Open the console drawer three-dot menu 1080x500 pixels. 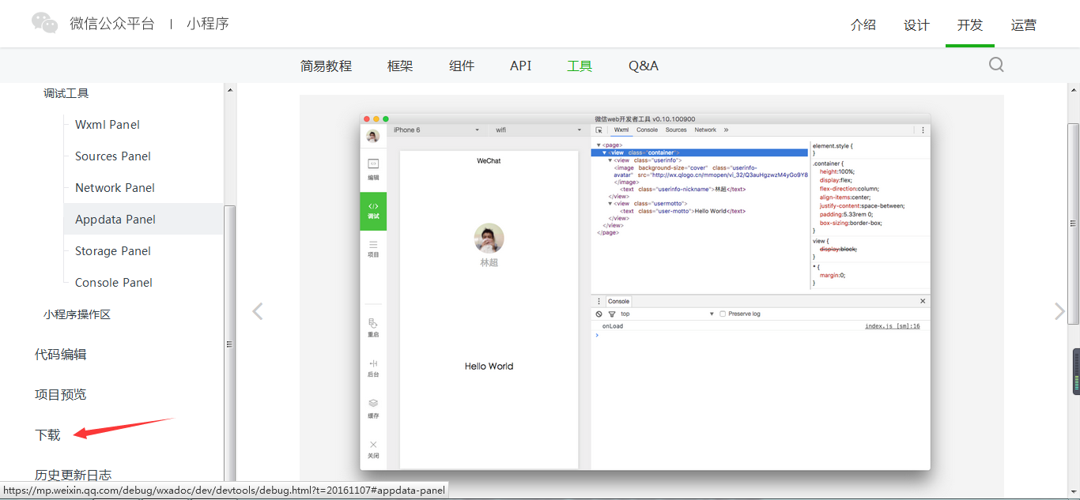pyautogui.click(x=599, y=301)
